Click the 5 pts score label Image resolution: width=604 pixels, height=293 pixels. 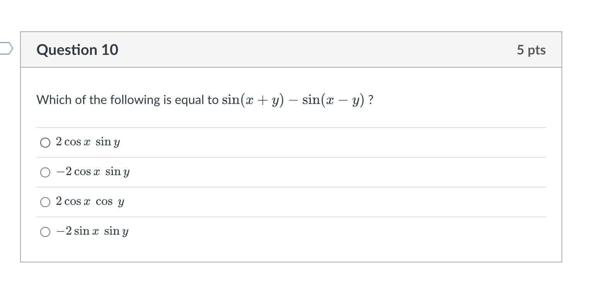pos(531,50)
